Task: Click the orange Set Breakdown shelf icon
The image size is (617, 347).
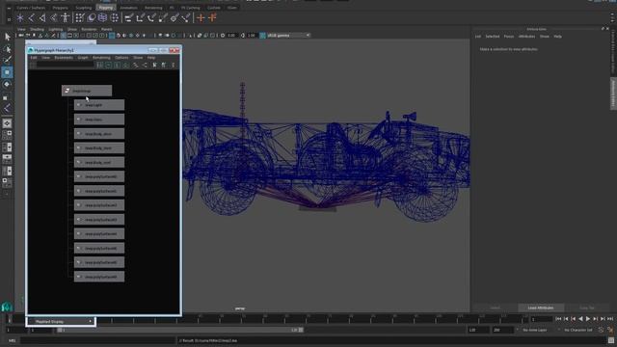Action: point(212,17)
